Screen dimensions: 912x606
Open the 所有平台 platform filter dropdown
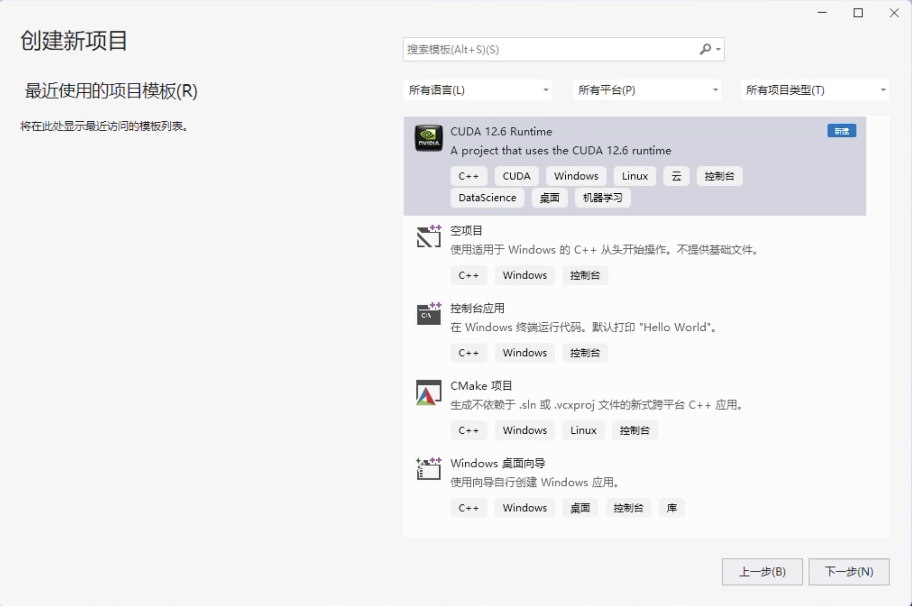(646, 90)
